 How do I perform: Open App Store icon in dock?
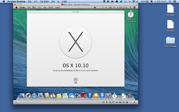click(102, 96)
